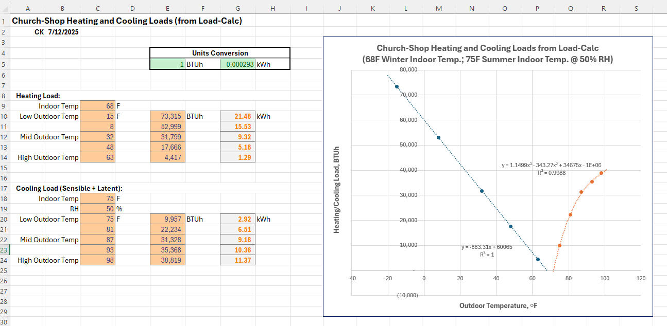Click the heating load value 31,799
The height and width of the screenshot is (326, 667).
point(168,137)
